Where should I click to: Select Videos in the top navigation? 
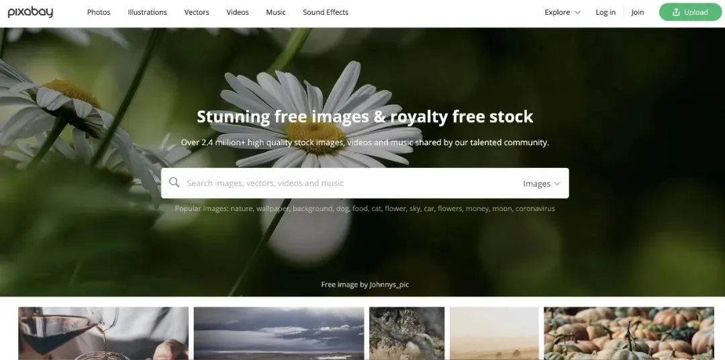[238, 13]
